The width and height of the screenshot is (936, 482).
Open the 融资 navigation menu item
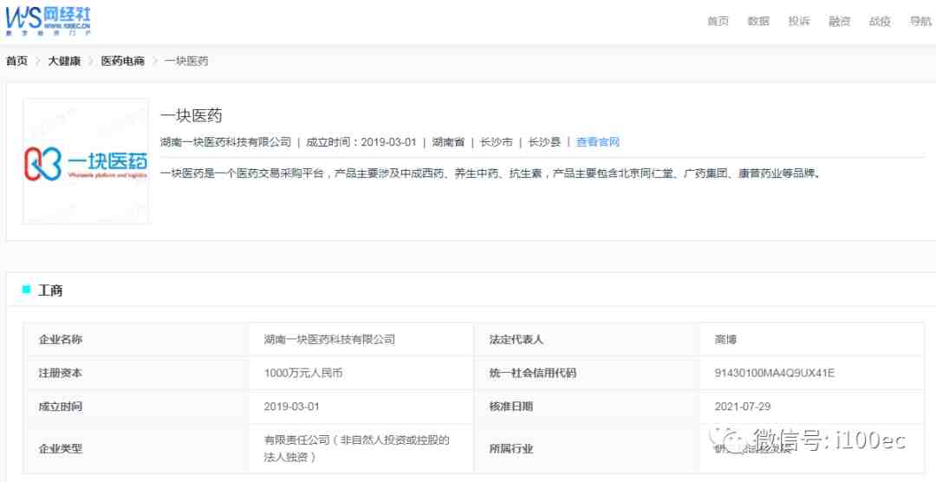click(x=839, y=22)
